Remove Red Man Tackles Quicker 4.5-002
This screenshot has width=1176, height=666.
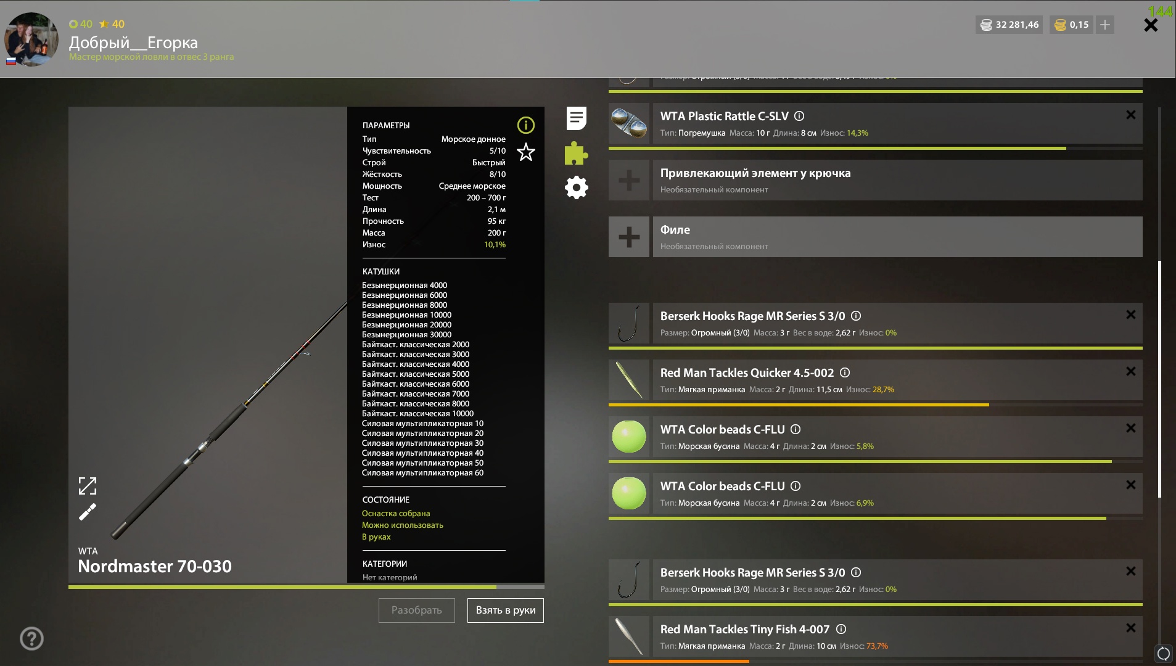(x=1131, y=371)
